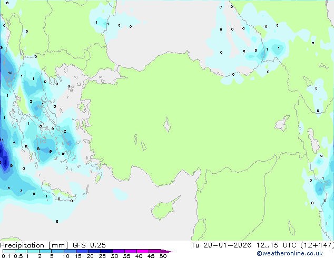
Task: Click the 25–30 mm legend color box
Action: [x=106, y=251]
